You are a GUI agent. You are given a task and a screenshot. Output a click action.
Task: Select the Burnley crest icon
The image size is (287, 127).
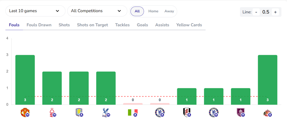[240, 112]
